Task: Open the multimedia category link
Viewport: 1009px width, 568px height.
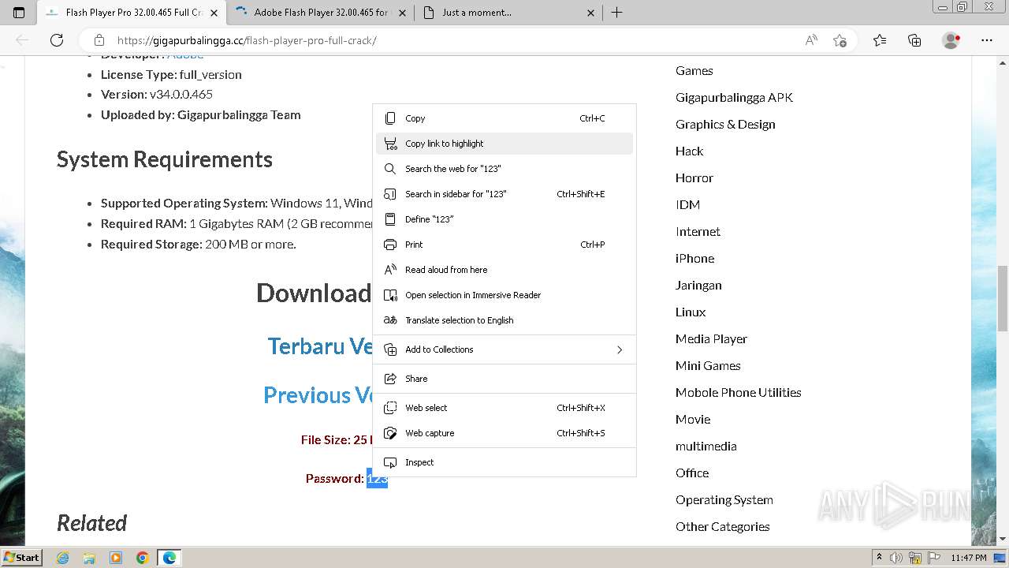Action: tap(706, 447)
